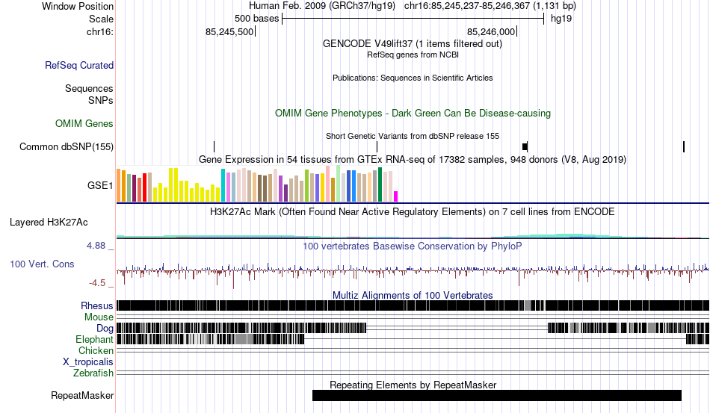This screenshot has width=710, height=413.
Task: Click the long black RepeatMasker element bar
Action: pos(497,395)
